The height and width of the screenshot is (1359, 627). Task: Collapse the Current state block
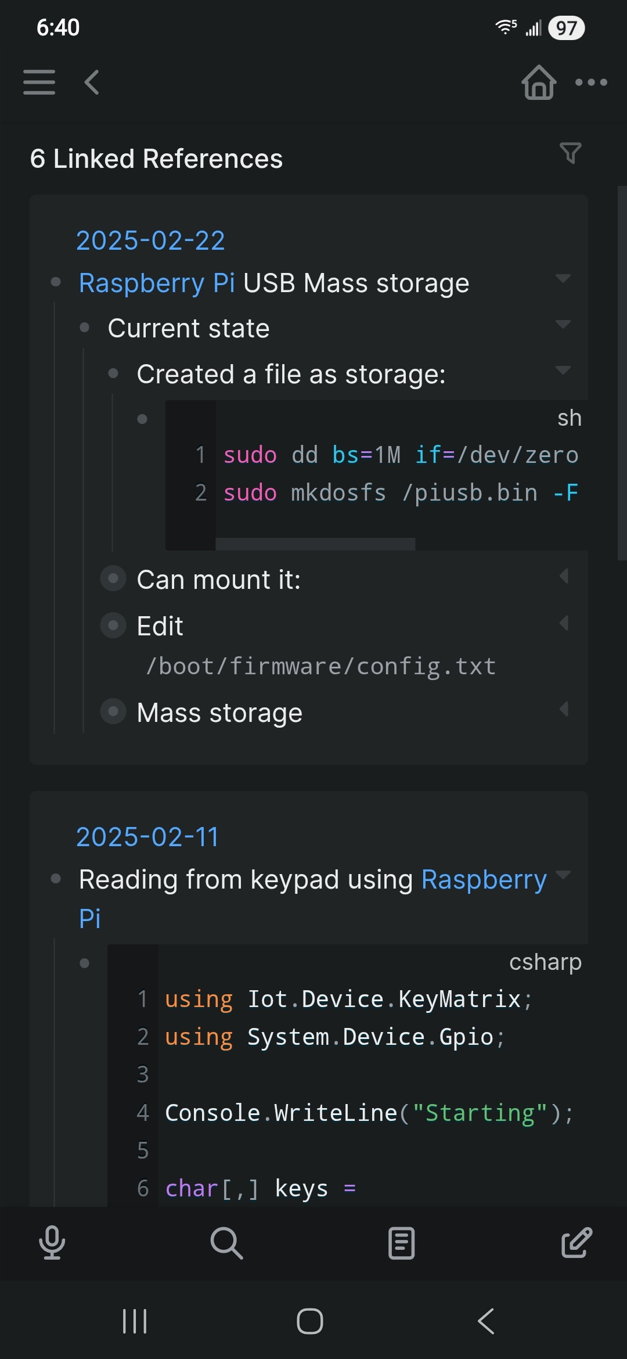click(563, 324)
